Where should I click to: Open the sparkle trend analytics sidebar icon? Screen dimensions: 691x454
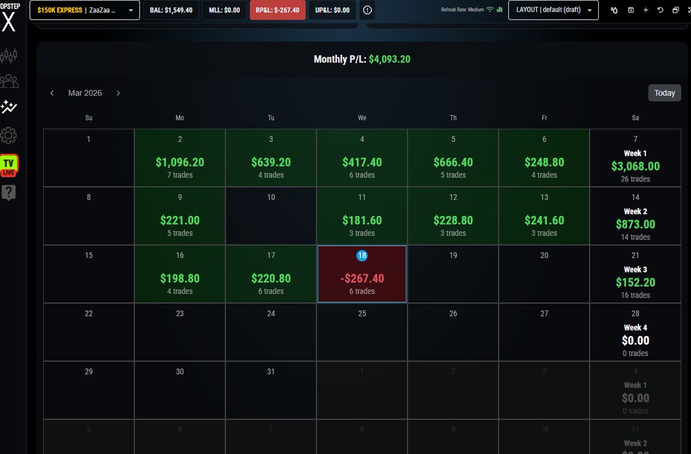[x=9, y=107]
